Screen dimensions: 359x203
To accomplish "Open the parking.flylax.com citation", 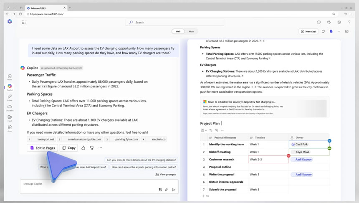I will coord(122,140).
